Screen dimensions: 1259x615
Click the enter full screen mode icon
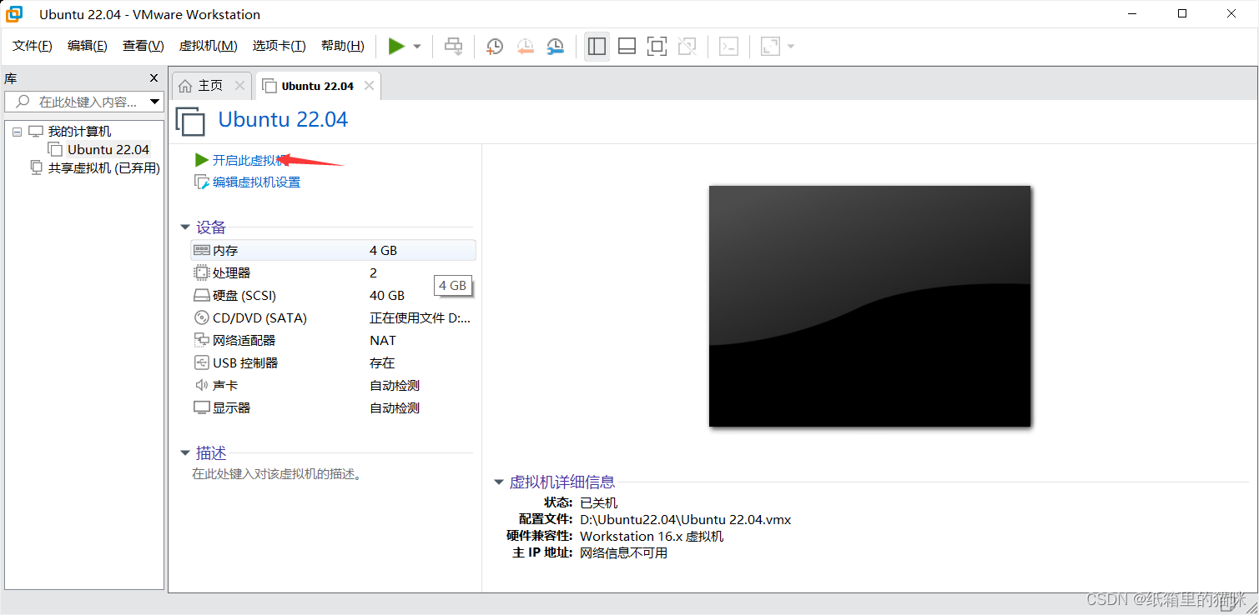(x=657, y=46)
